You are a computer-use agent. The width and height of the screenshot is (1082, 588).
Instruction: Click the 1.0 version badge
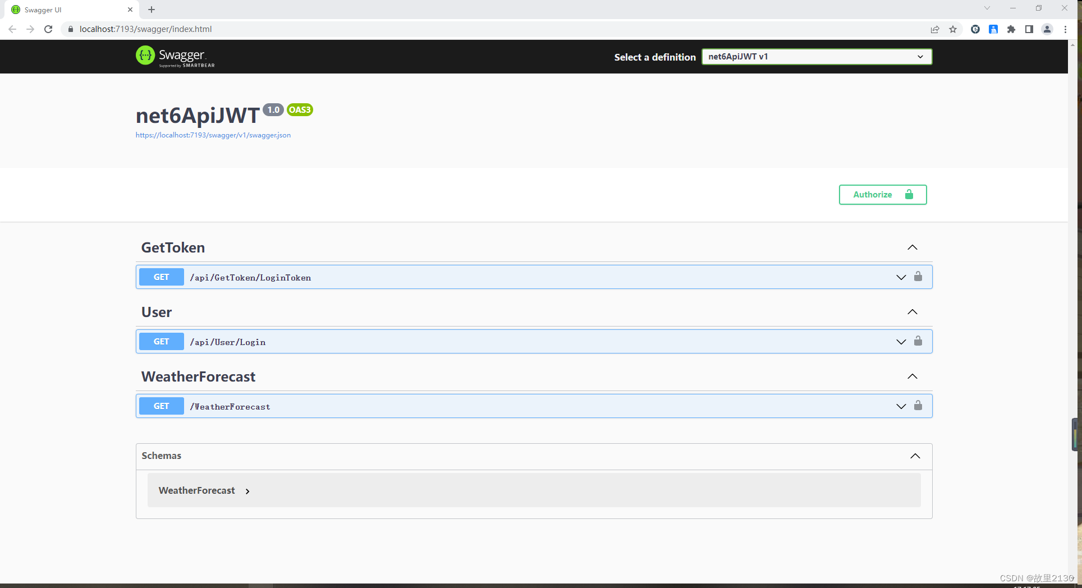pos(273,110)
